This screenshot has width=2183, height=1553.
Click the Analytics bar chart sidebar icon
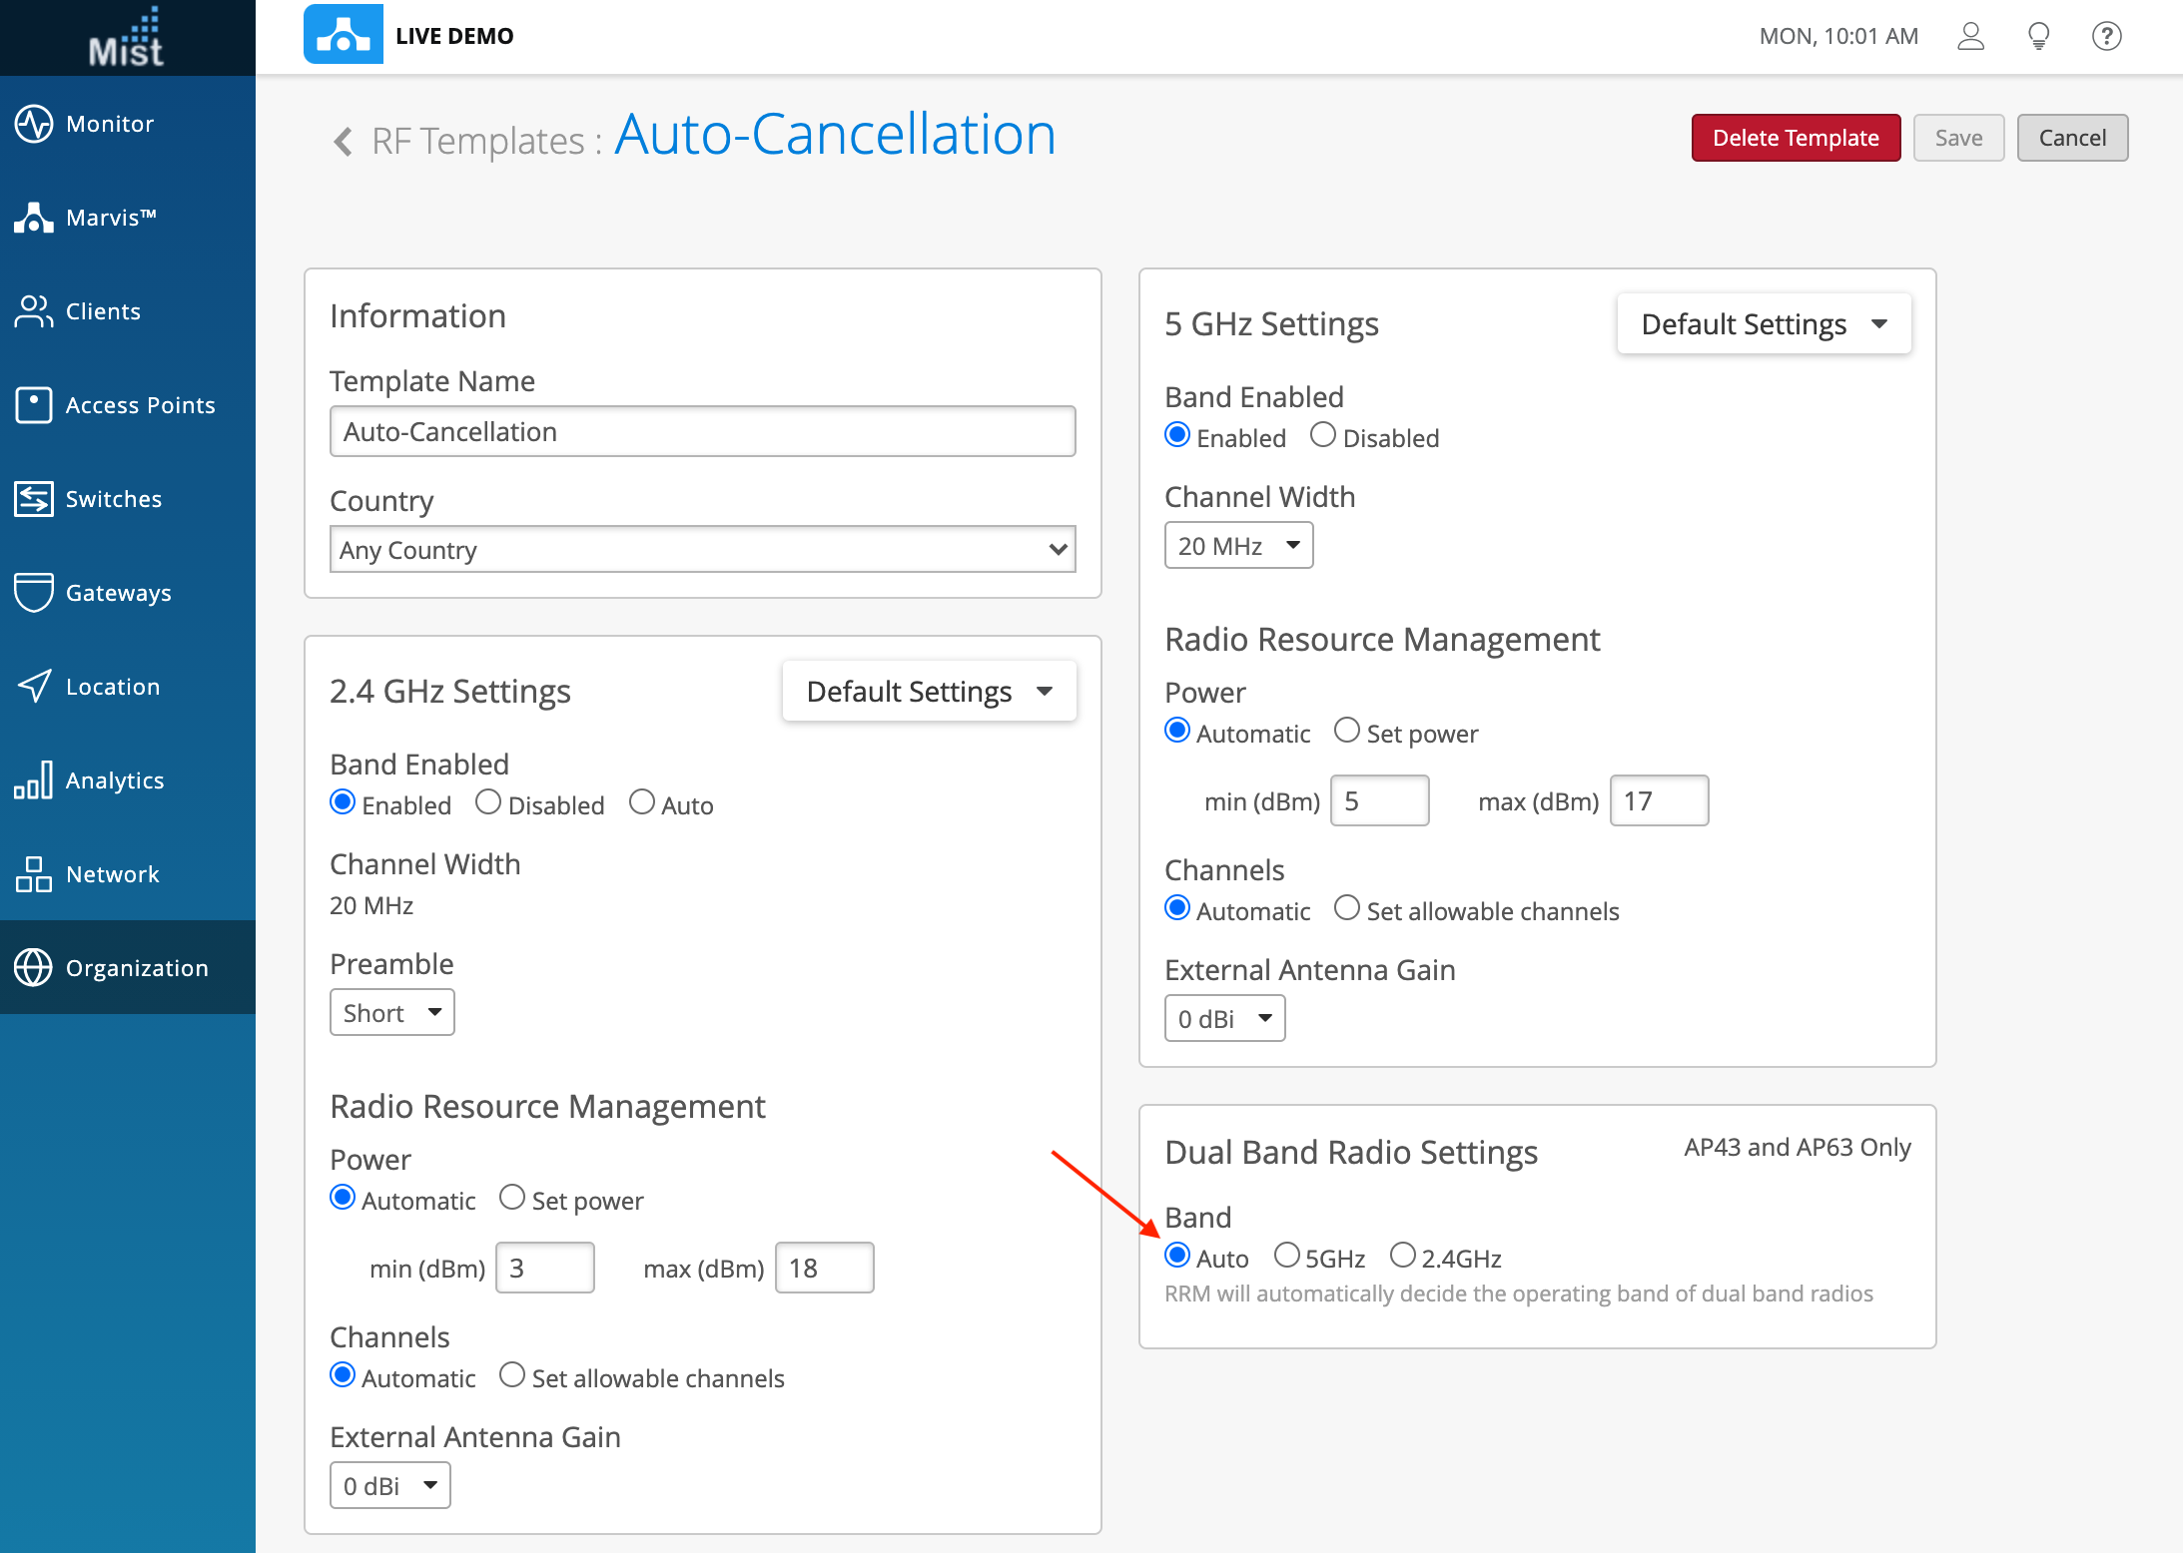33,779
